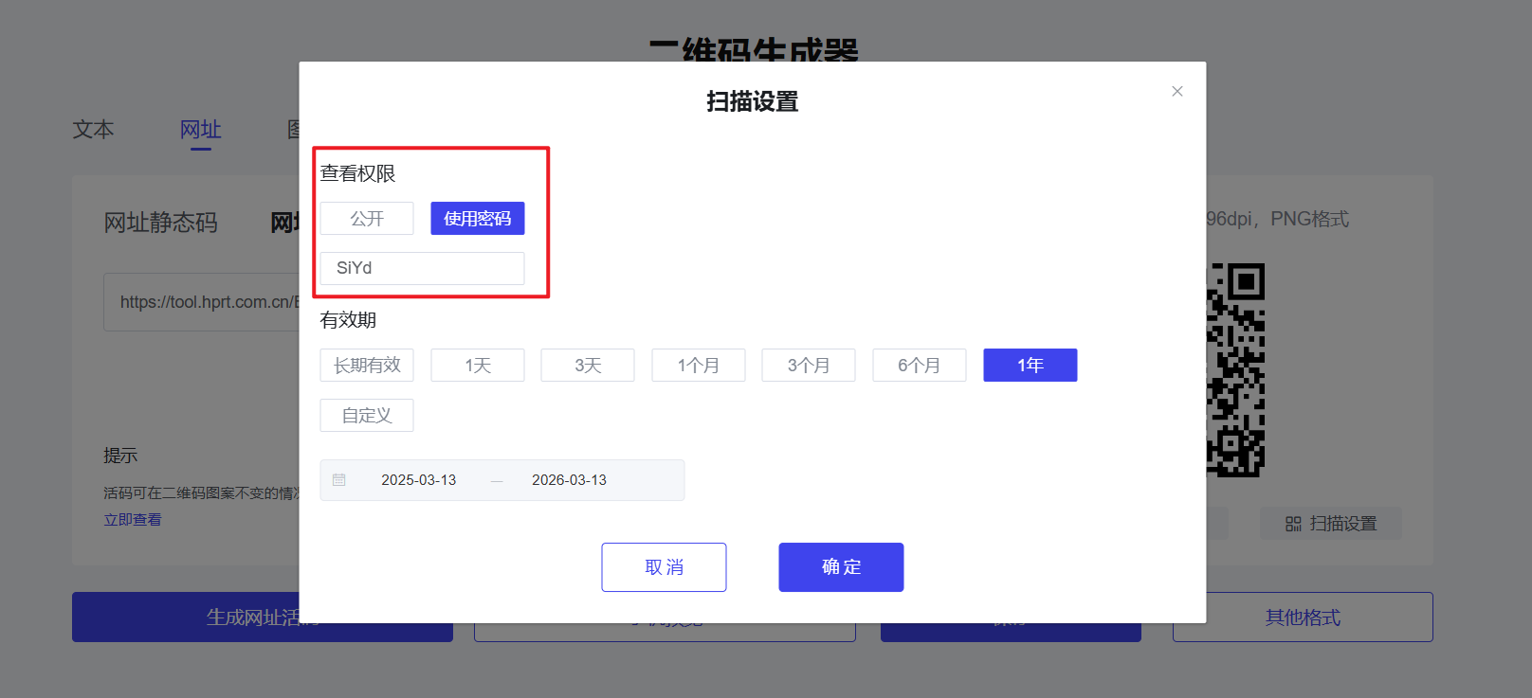Close the 扫描设置 dialog with X
Viewport: 1532px width, 698px height.
tap(1176, 91)
